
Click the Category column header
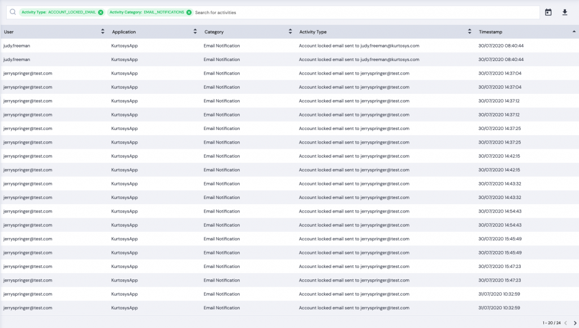(x=214, y=32)
